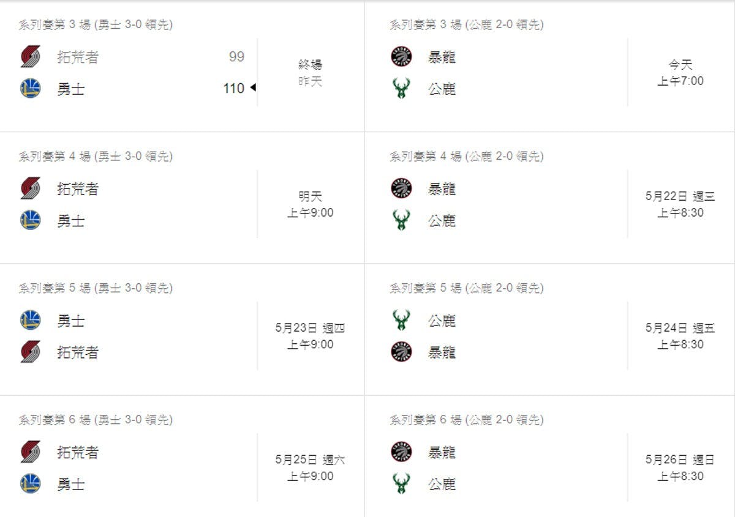Select the 明天 上午9:00 game time
The image size is (735, 517).
(310, 205)
